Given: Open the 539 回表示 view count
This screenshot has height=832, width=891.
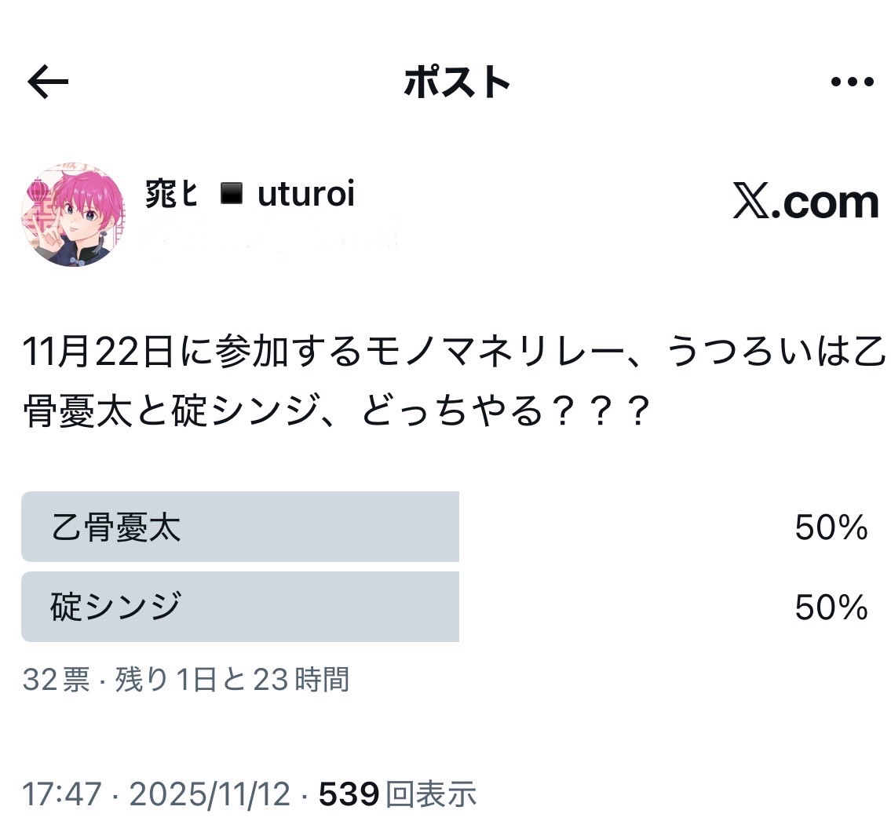Looking at the screenshot, I should (397, 794).
